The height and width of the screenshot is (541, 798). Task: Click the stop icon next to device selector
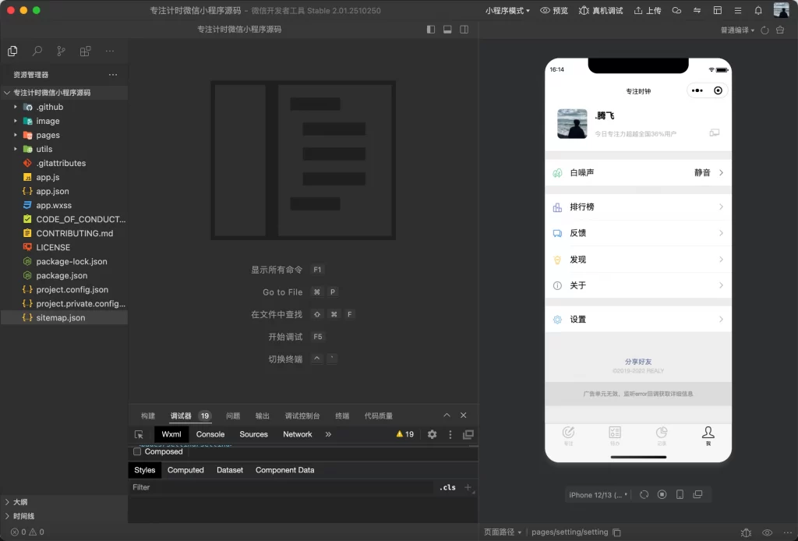[x=662, y=494]
